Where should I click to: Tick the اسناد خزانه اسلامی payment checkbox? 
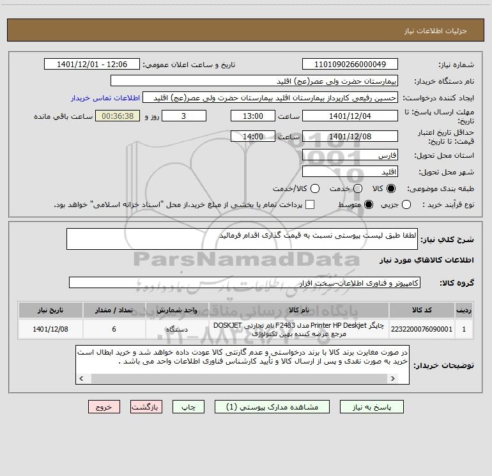point(310,204)
